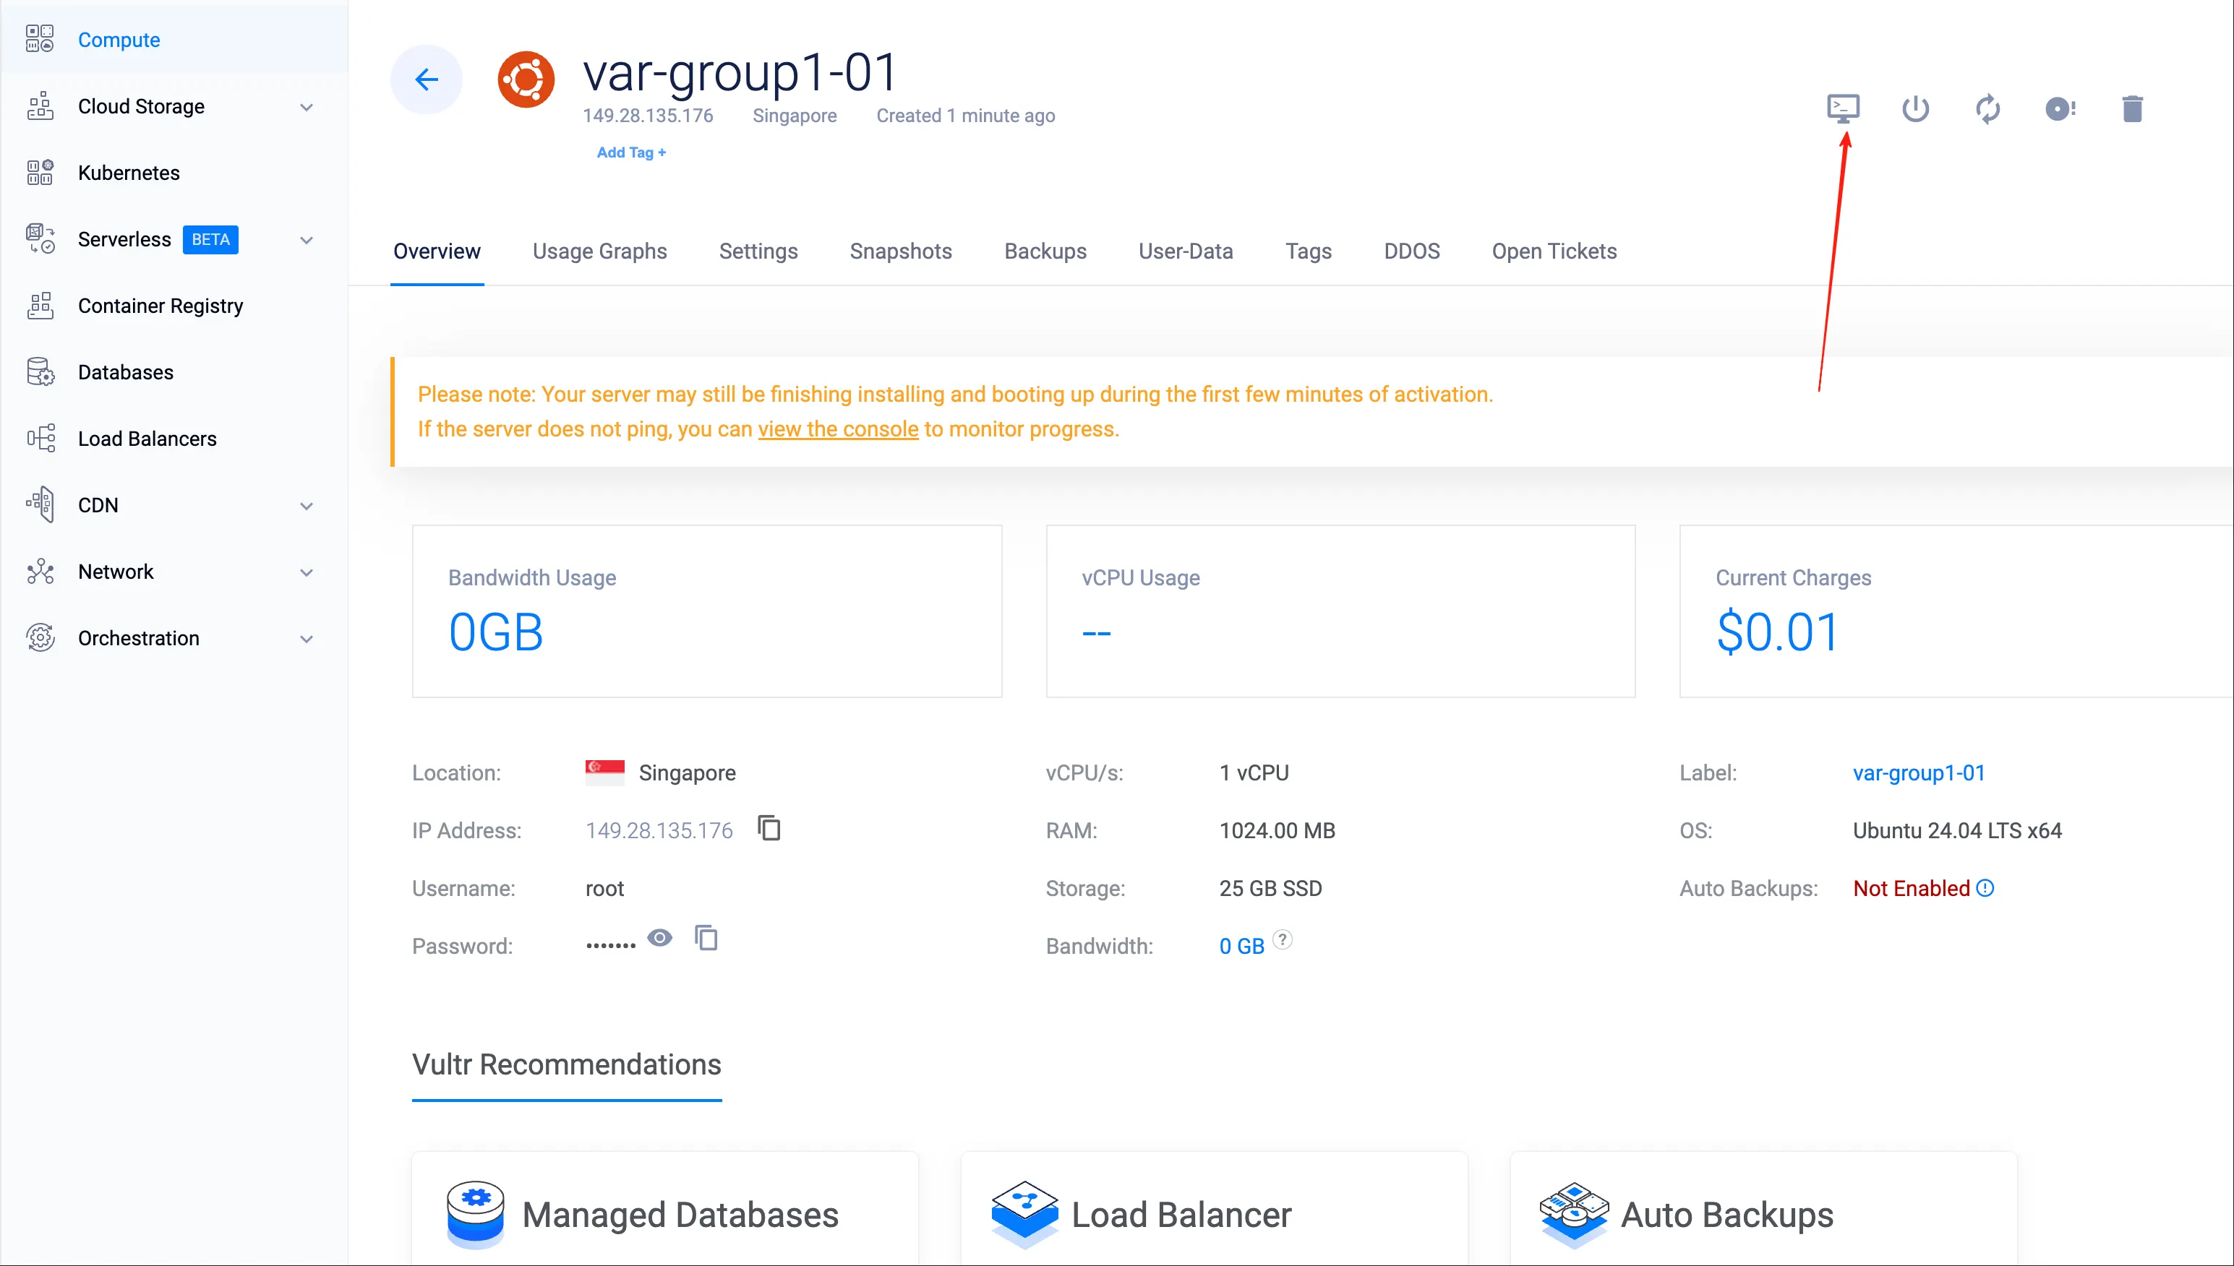
Task: Click the Add Tag + link
Action: coord(630,153)
